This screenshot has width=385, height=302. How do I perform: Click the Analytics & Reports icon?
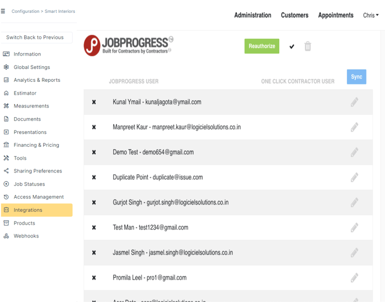point(6,80)
